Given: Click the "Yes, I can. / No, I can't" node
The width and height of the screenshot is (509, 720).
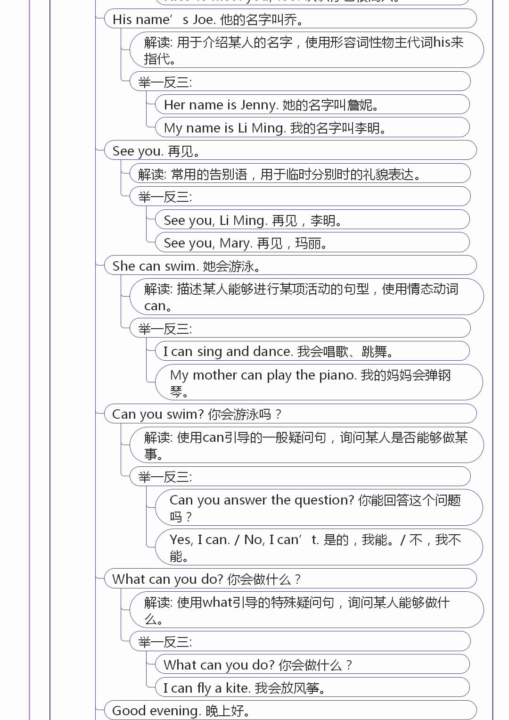Looking at the screenshot, I should (319, 547).
